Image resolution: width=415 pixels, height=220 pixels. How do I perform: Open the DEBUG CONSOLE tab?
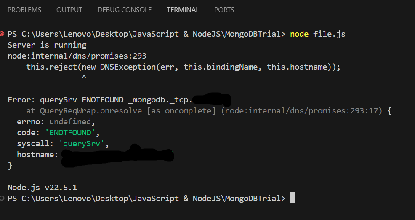(124, 10)
